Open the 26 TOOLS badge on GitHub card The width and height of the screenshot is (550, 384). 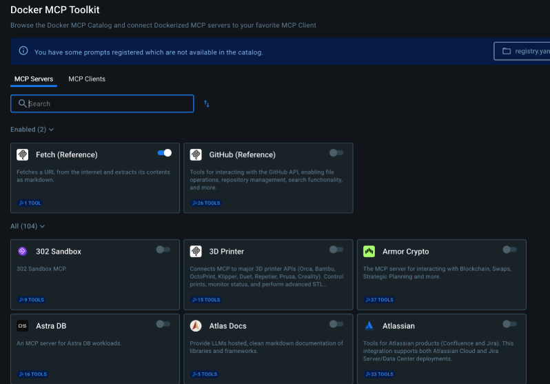pyautogui.click(x=205, y=203)
